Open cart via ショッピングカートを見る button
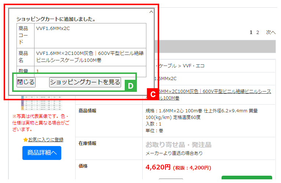Screen dimensions: 281x183 tap(85, 82)
